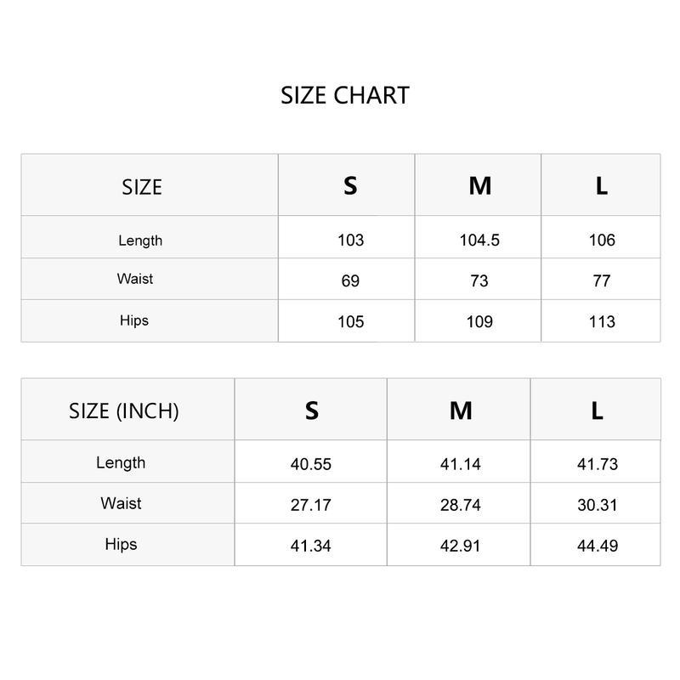Click the SIZE CHART title

tap(345, 95)
